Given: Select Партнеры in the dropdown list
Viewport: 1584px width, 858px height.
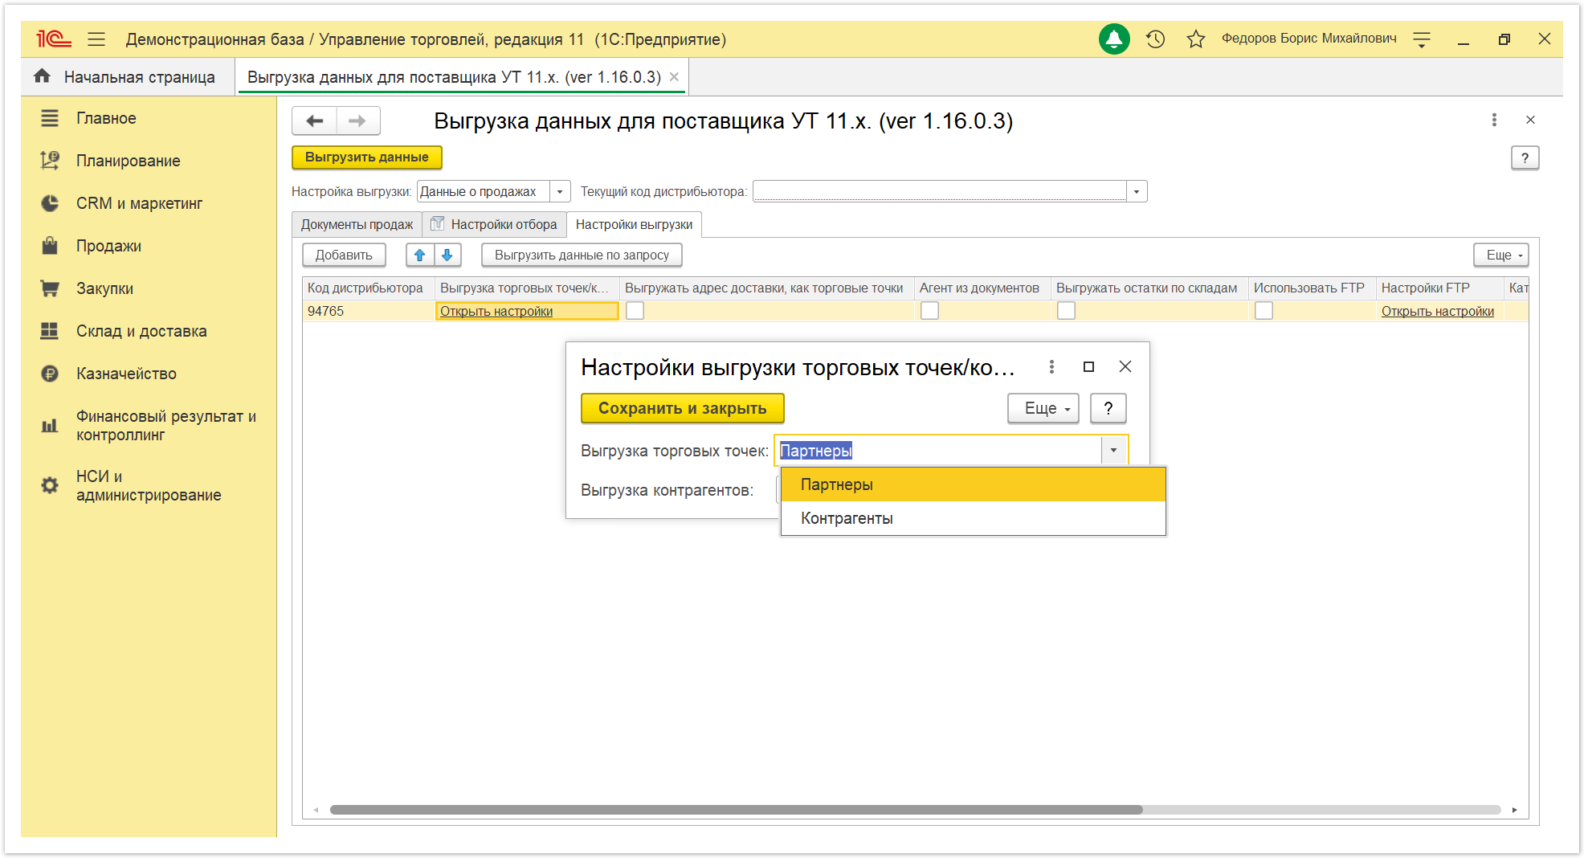Looking at the screenshot, I should [973, 484].
